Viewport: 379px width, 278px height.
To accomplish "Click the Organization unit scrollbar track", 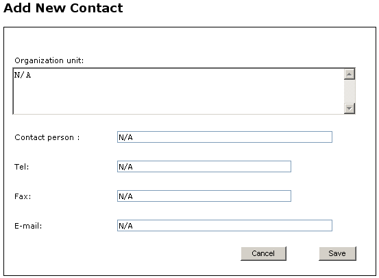I will click(x=350, y=91).
